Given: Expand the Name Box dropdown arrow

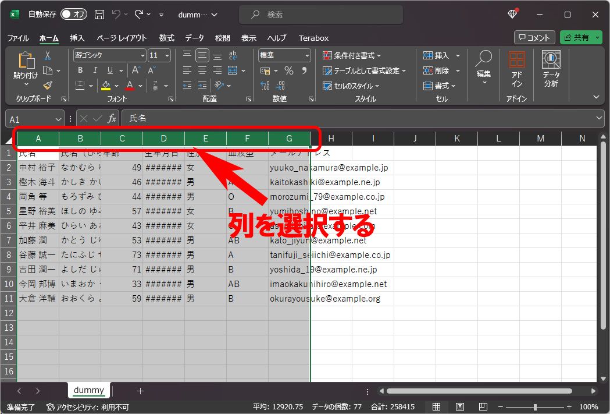Looking at the screenshot, I should pyautogui.click(x=58, y=119).
